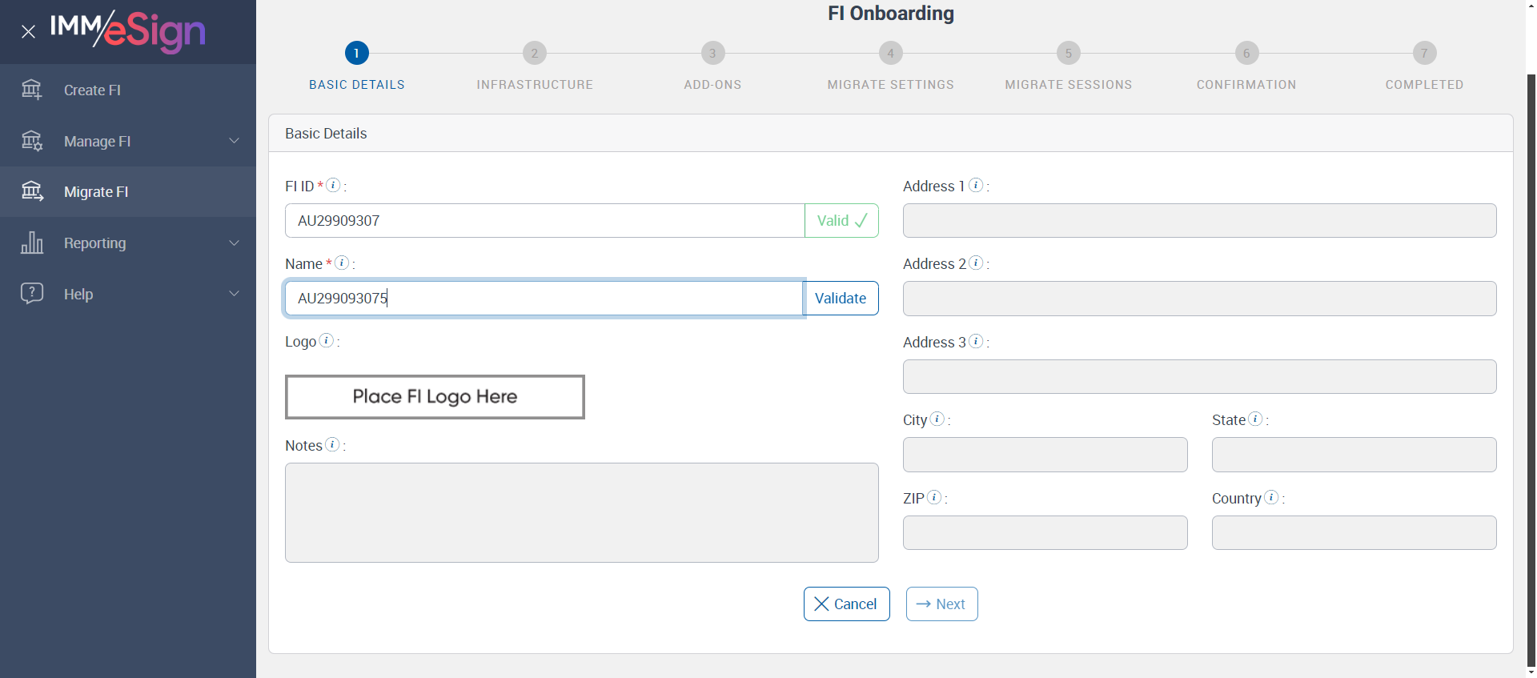
Task: Focus the Address 1 input field
Action: point(1199,221)
